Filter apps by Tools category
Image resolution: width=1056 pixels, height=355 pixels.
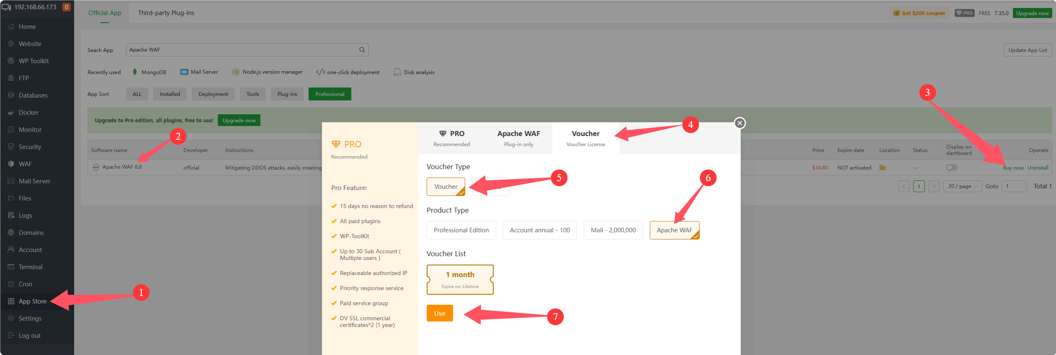coord(253,94)
